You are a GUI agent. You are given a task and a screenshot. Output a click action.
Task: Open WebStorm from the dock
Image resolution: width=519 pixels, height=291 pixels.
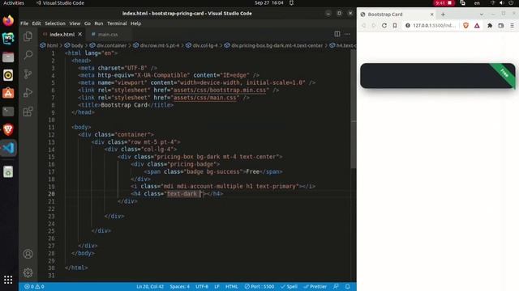(x=8, y=39)
